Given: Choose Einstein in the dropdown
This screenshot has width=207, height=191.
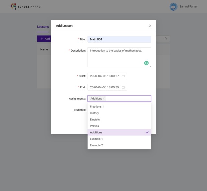Looking at the screenshot, I should click(119, 120).
